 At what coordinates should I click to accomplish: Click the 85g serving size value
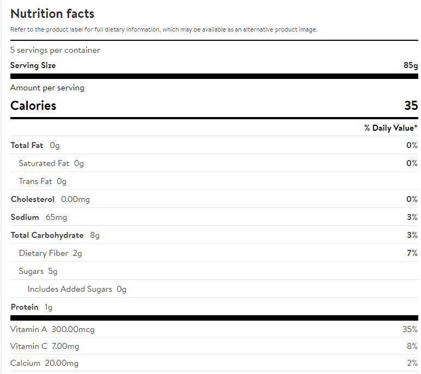pyautogui.click(x=410, y=65)
